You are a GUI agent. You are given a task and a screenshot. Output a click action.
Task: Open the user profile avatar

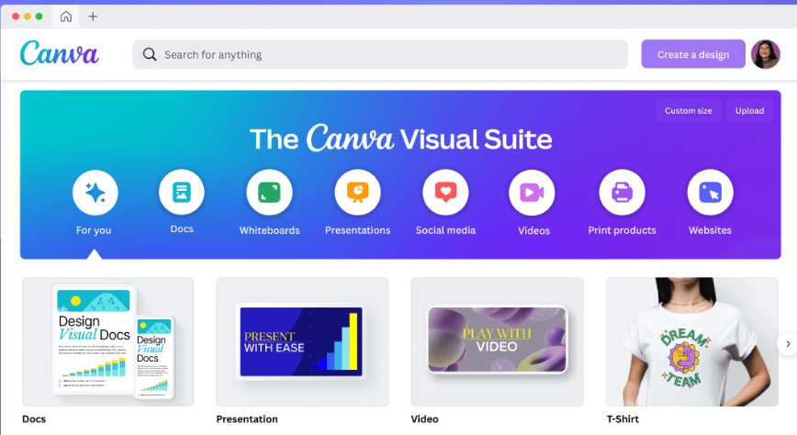coord(765,54)
